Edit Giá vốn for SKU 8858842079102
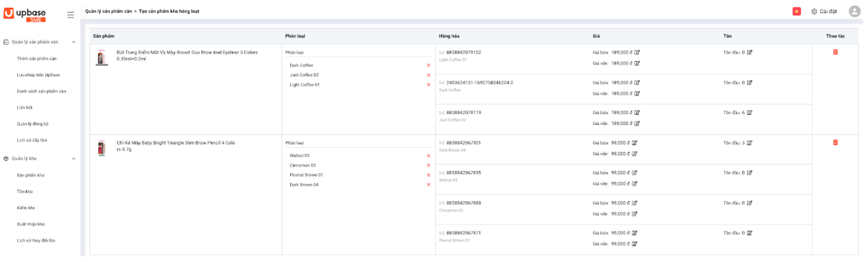The image size is (866, 262). click(x=637, y=63)
